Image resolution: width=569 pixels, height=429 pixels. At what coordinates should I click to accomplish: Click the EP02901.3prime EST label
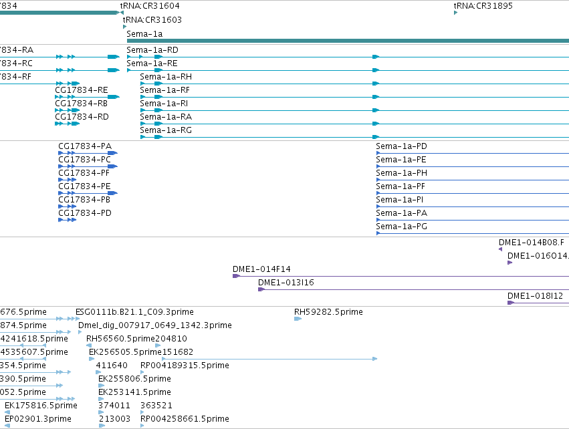[37, 419]
